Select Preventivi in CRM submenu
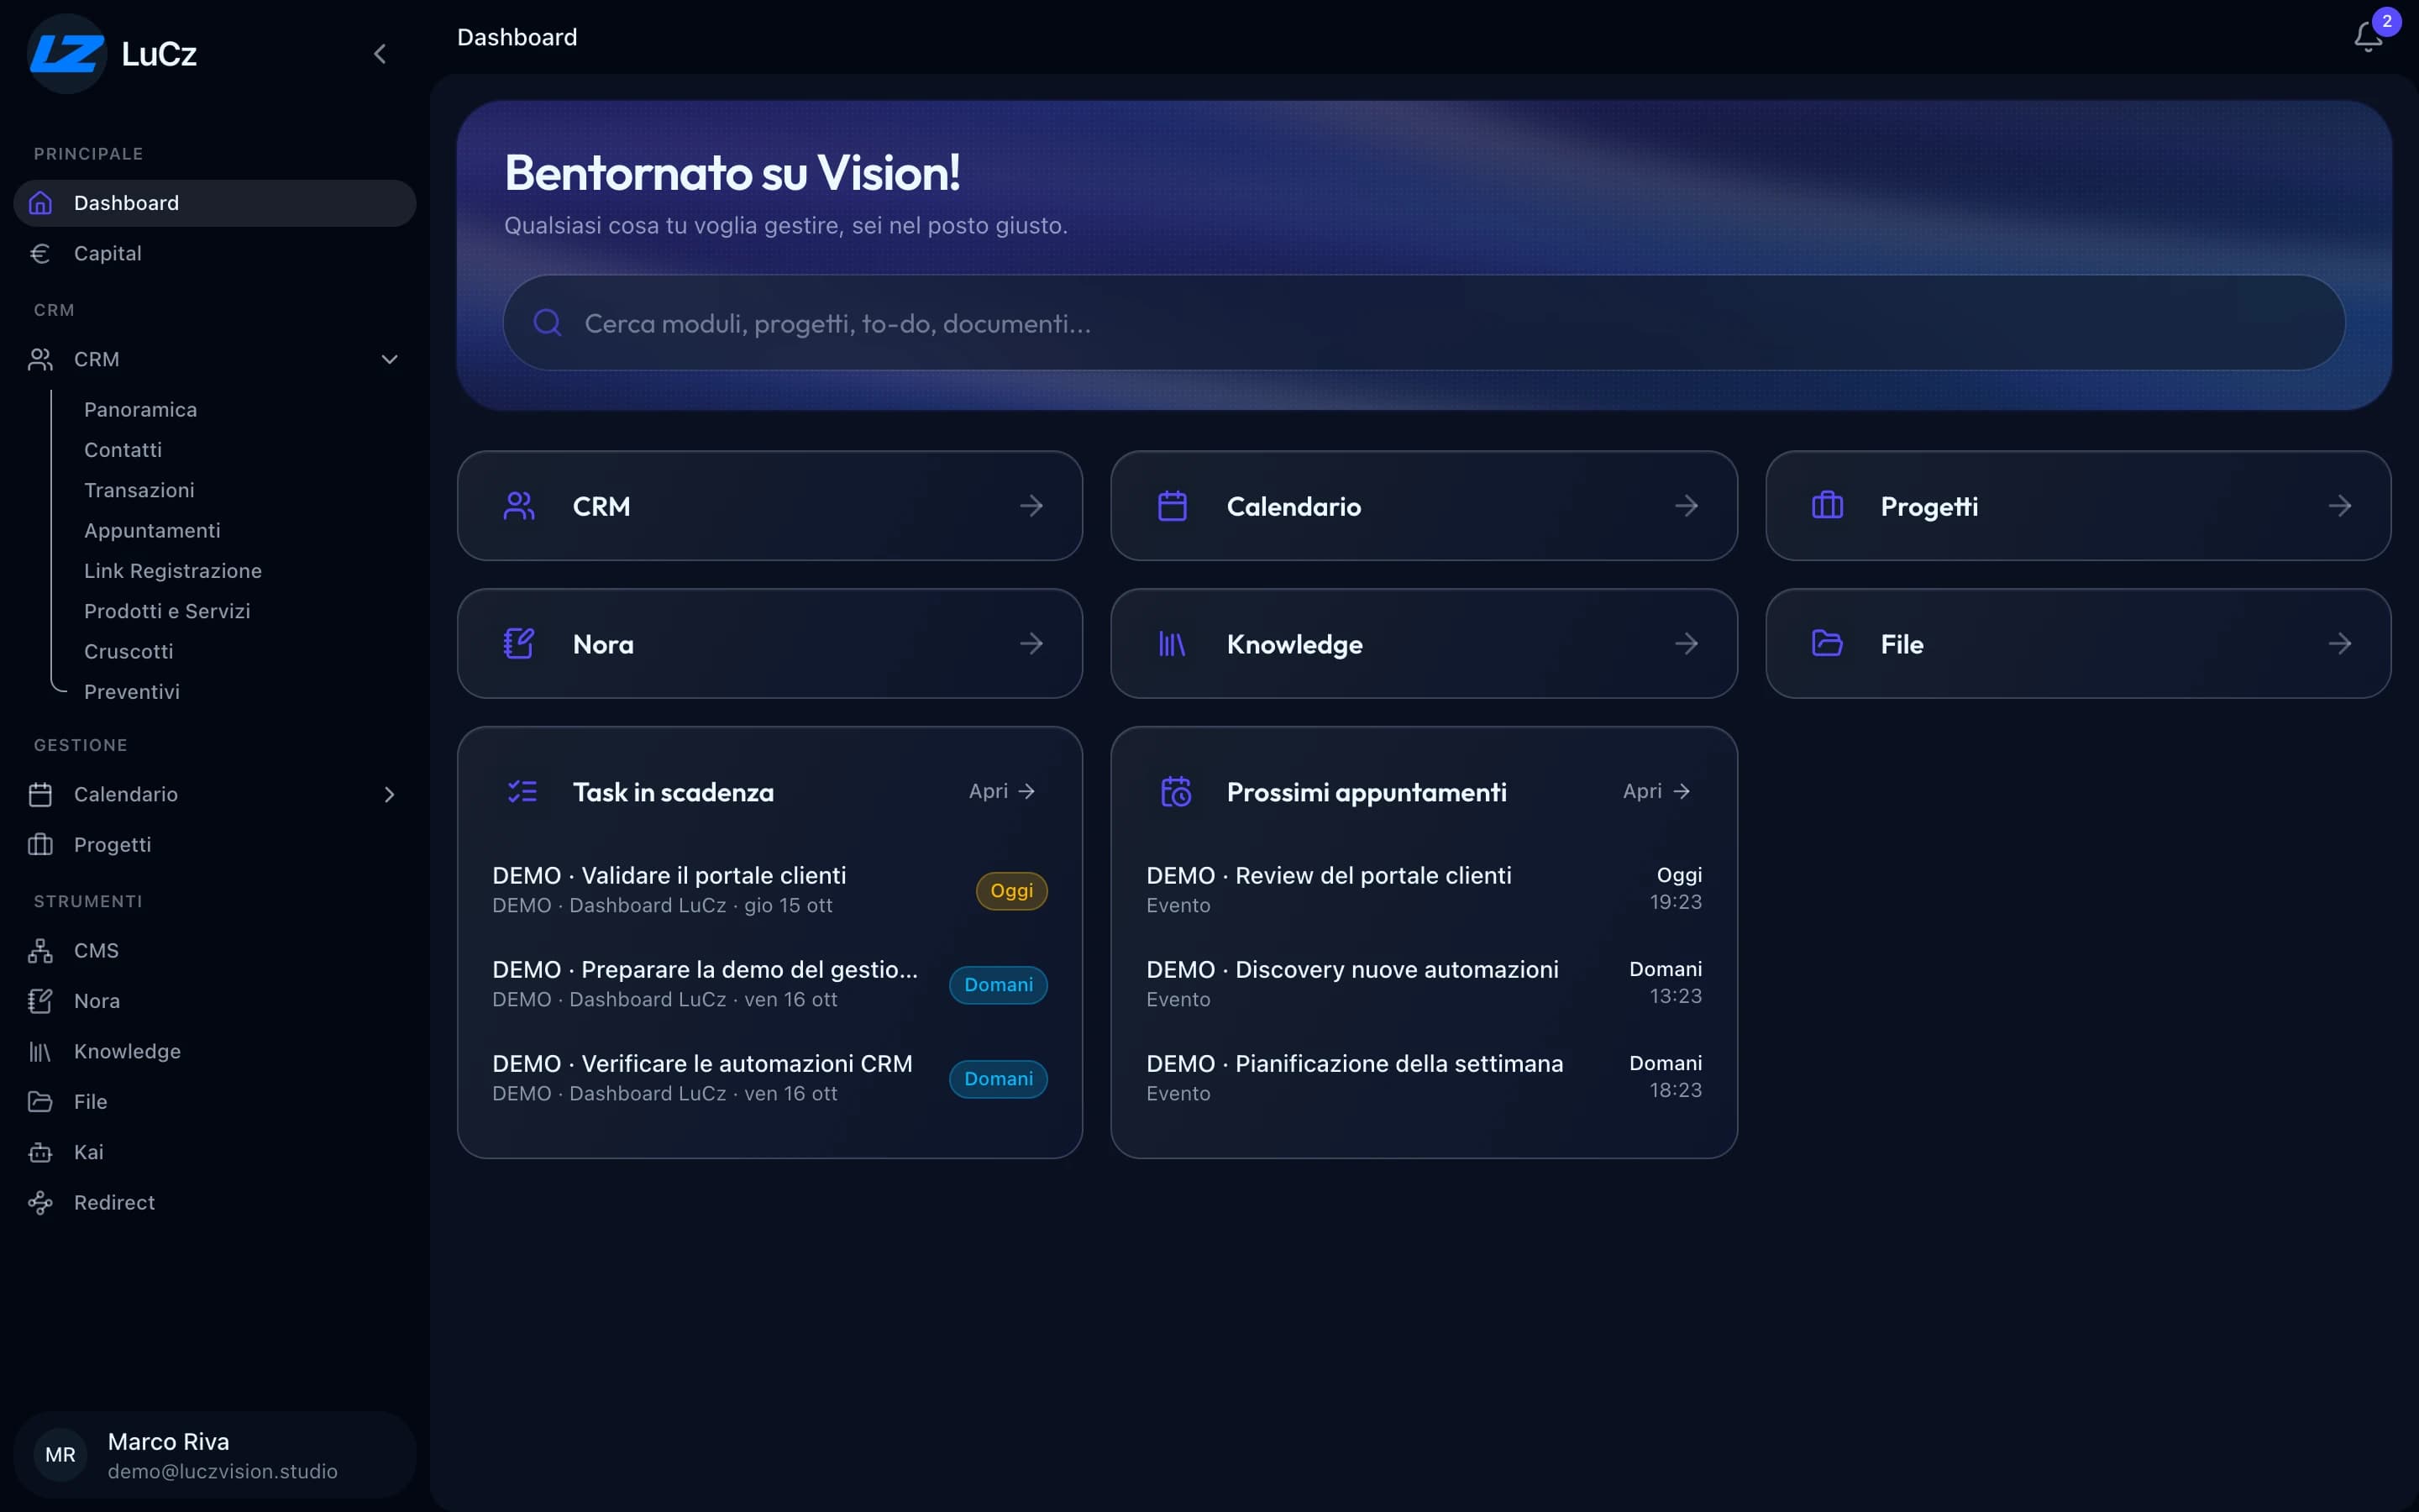The image size is (2419, 1512). click(x=132, y=691)
